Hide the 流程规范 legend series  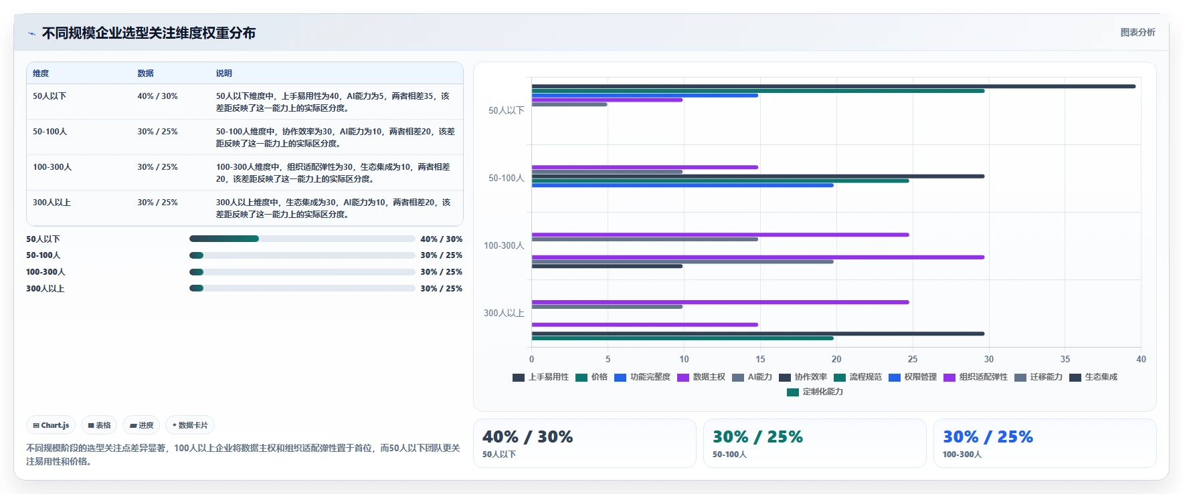click(x=858, y=377)
